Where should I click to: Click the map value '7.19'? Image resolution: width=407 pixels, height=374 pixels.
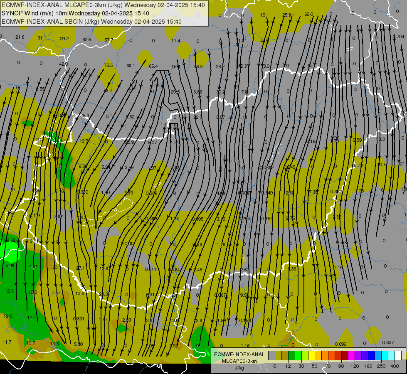click(x=338, y=267)
